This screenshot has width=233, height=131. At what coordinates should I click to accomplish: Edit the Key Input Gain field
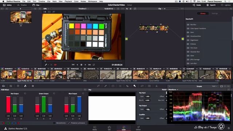[147, 96]
